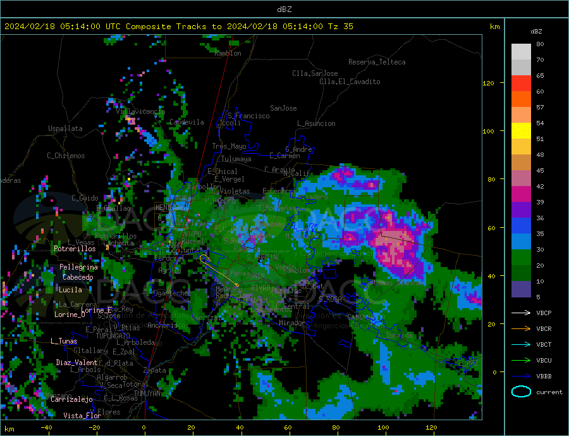Click the TUPUNGATO city label
This screenshot has width=569, height=436.
(x=113, y=336)
